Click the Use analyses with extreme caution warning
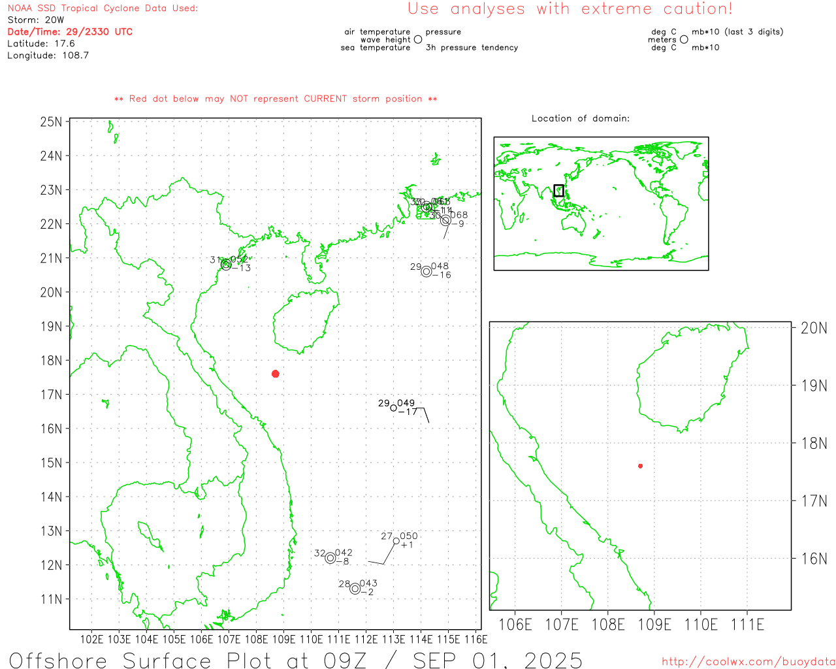836x669 pixels. [570, 8]
